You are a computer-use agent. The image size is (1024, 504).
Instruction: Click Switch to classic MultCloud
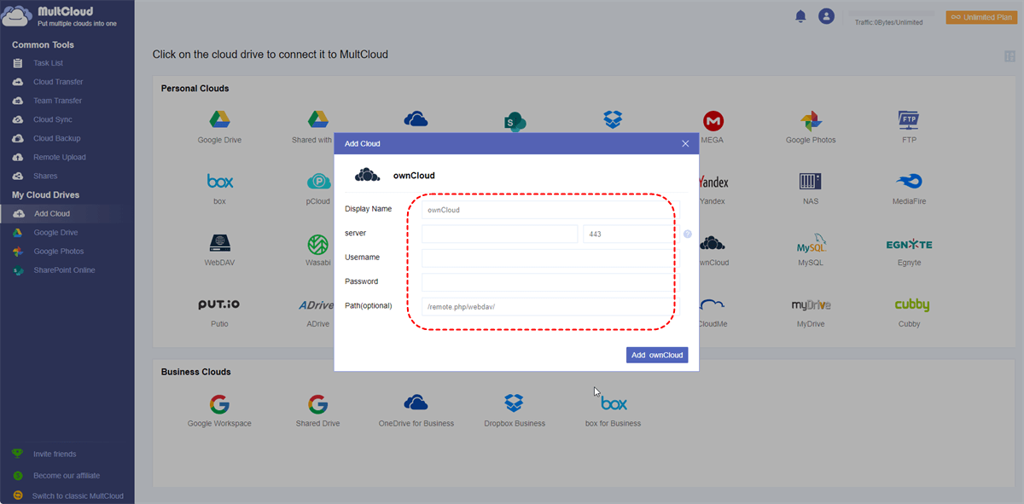(77, 496)
